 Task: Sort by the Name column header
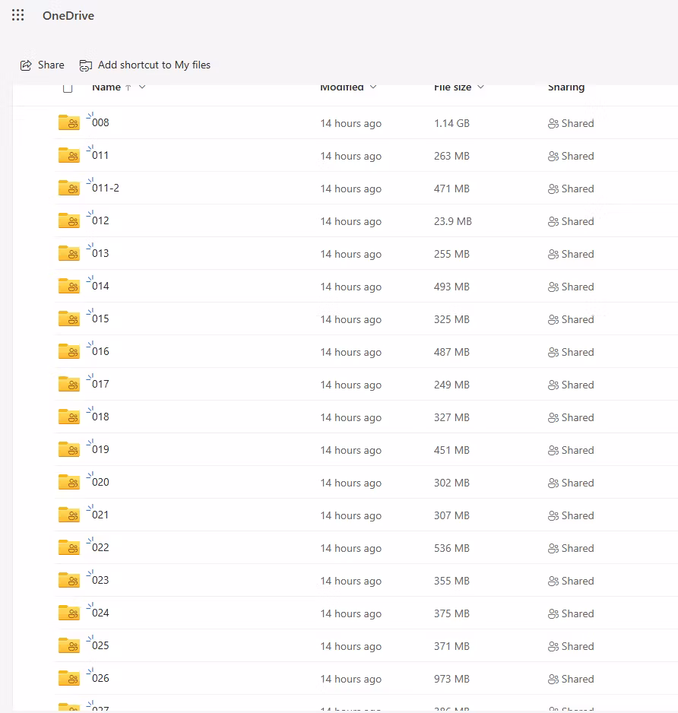[x=106, y=87]
